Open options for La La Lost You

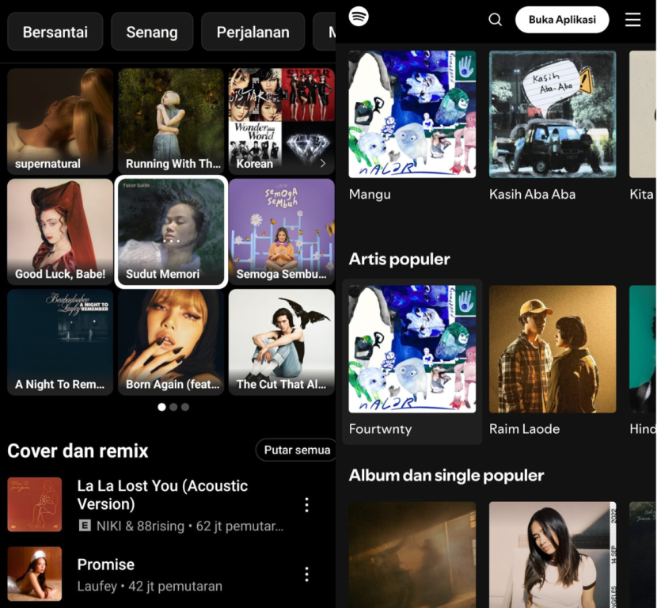(306, 505)
